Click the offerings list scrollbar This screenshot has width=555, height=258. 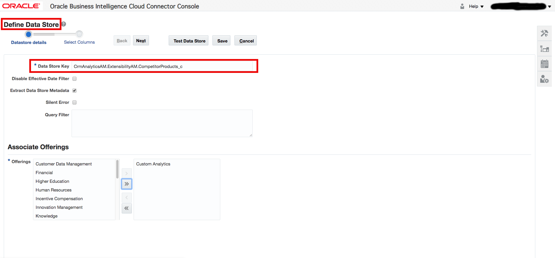click(x=117, y=169)
